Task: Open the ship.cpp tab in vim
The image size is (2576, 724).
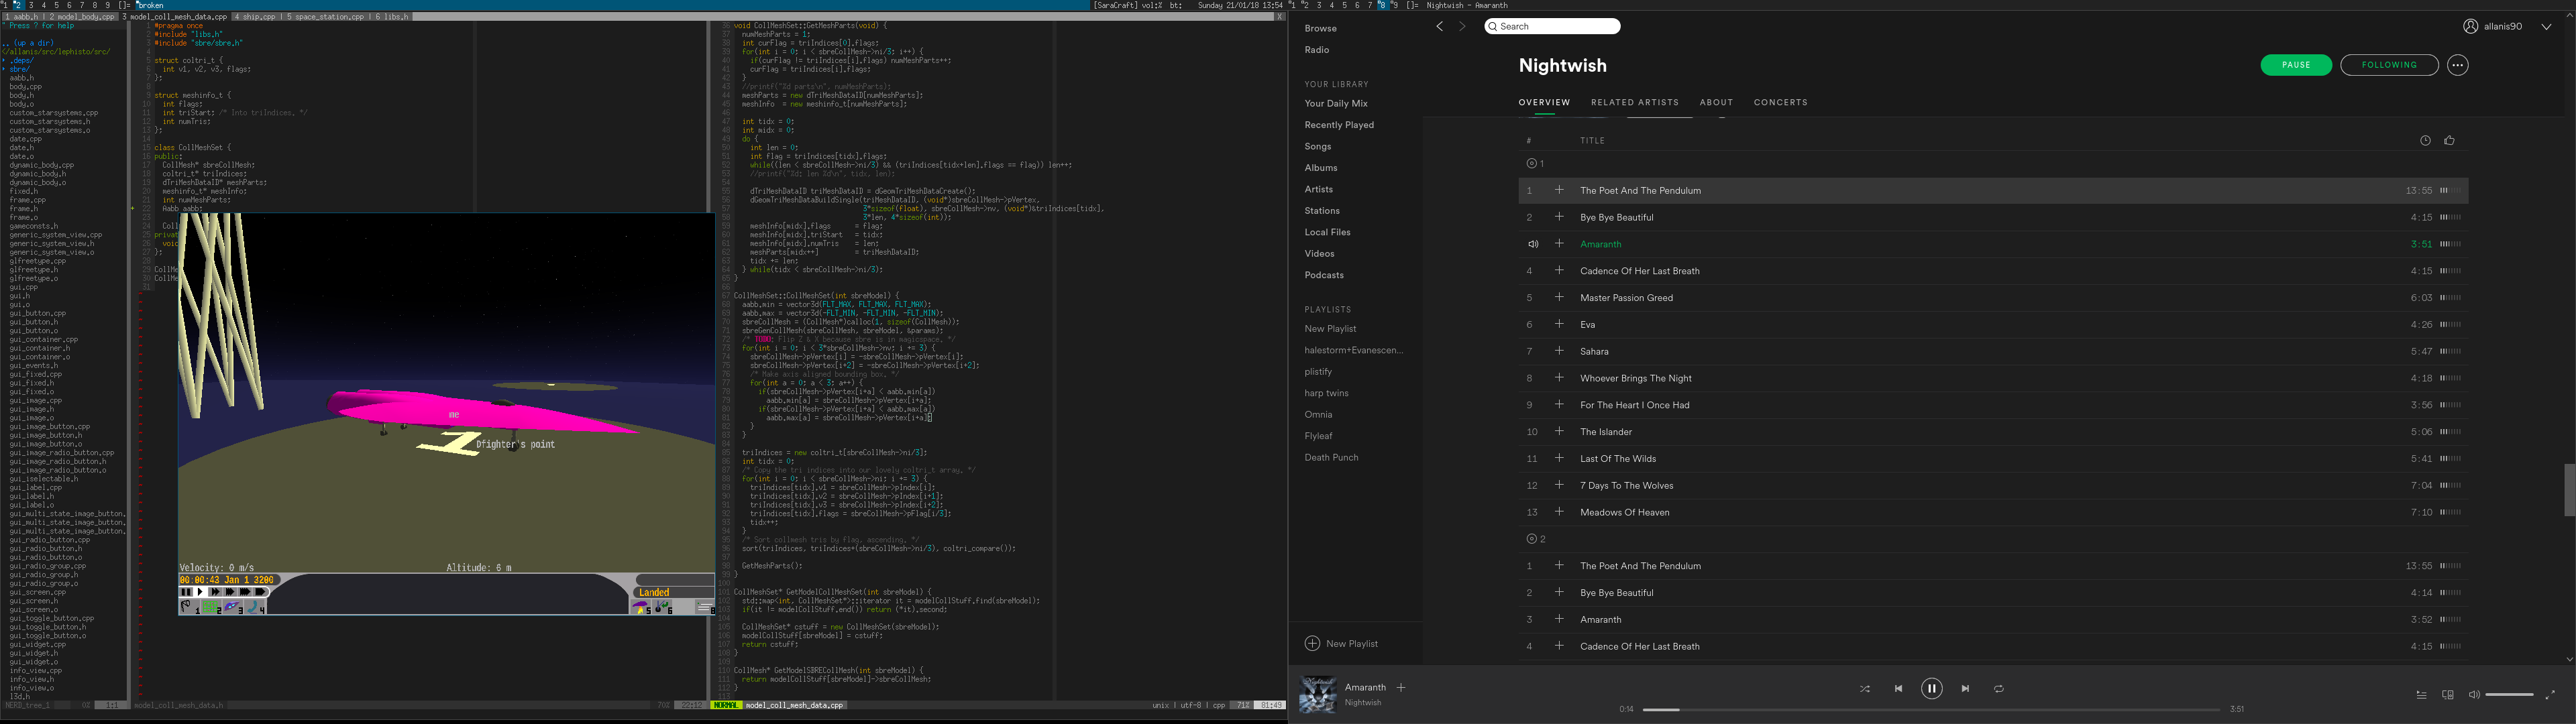Action: pyautogui.click(x=255, y=17)
